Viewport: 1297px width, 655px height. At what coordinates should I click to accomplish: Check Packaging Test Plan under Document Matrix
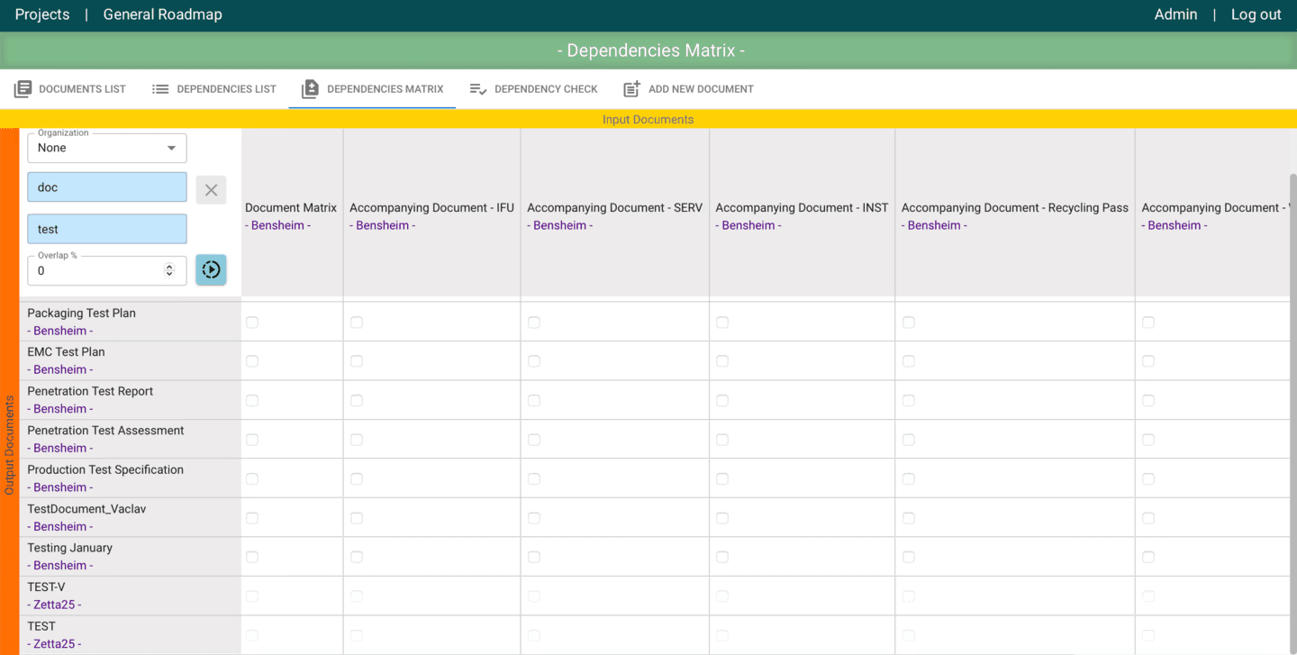point(252,323)
